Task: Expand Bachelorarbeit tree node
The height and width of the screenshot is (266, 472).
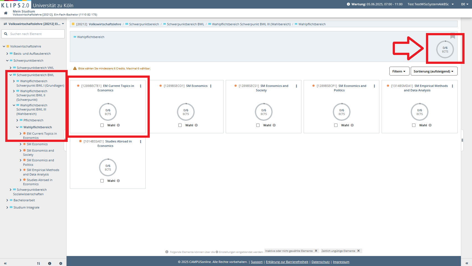Action: click(x=7, y=200)
